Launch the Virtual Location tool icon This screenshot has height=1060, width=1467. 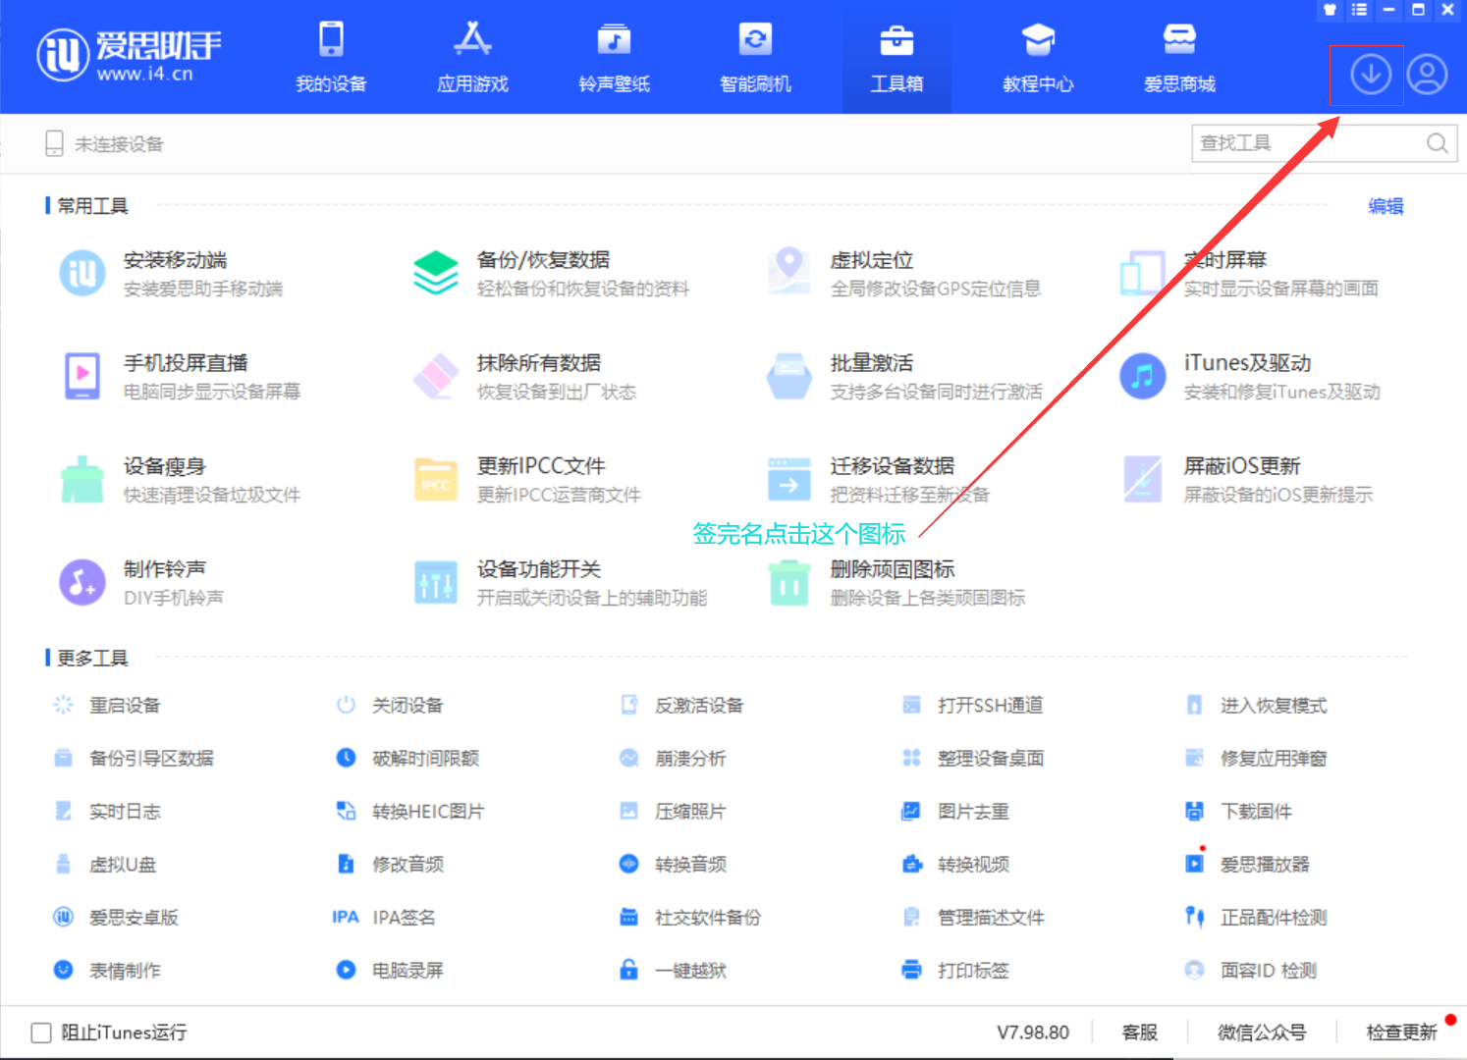788,272
